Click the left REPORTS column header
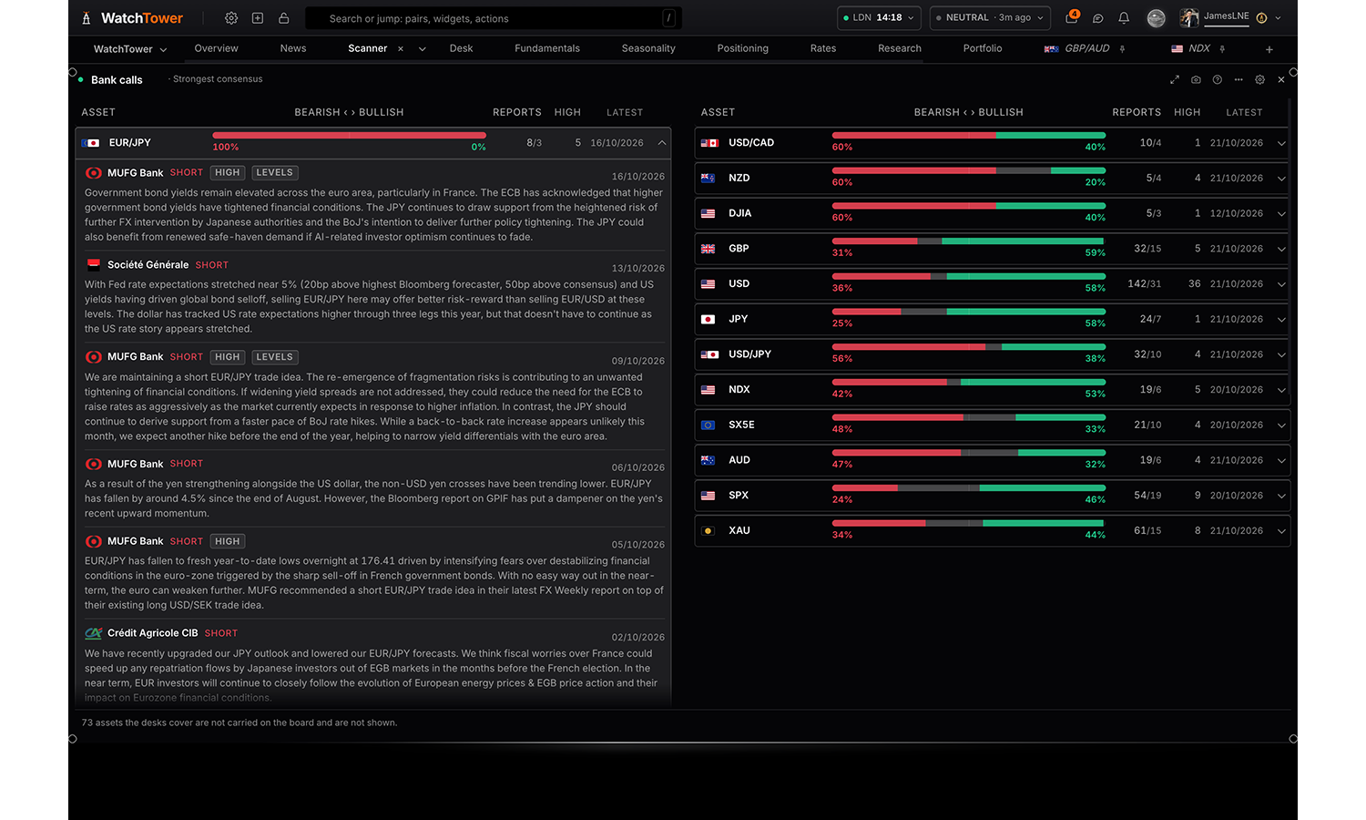 (517, 112)
